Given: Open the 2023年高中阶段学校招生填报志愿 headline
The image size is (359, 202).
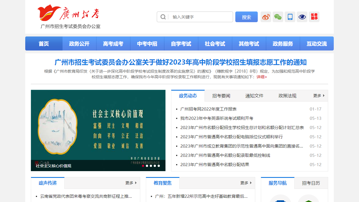Looking at the screenshot, I should pyautogui.click(x=181, y=62).
